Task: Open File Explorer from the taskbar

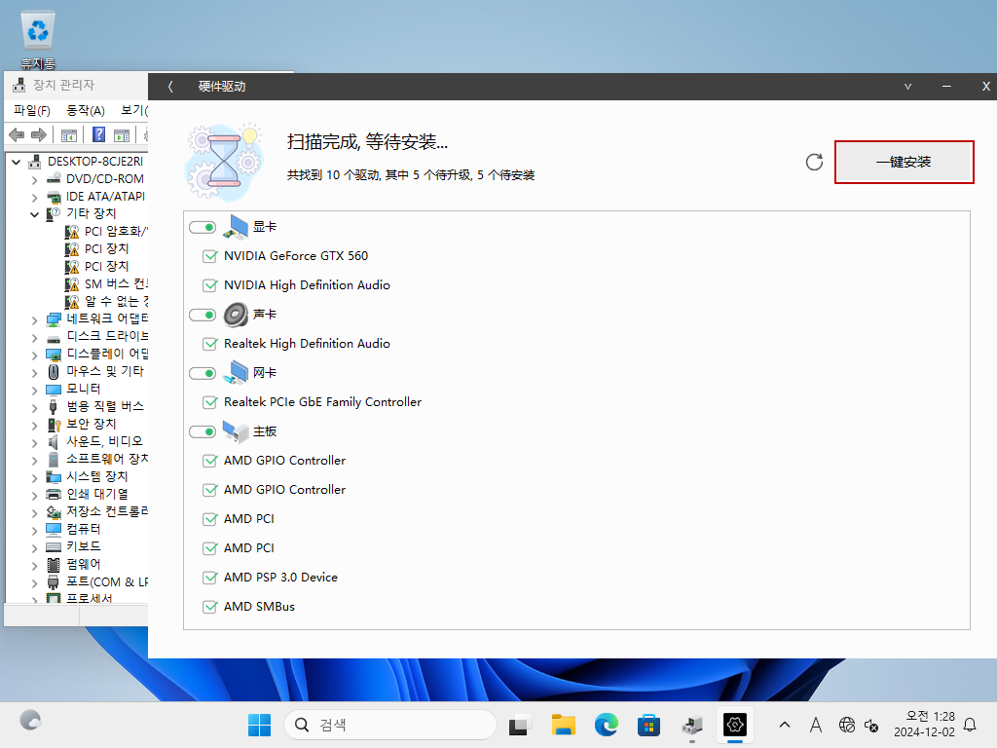Action: pos(564,725)
